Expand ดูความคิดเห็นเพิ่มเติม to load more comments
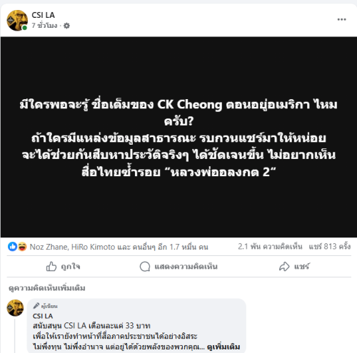Viewport: 357px width, 353px height. [x=47, y=288]
